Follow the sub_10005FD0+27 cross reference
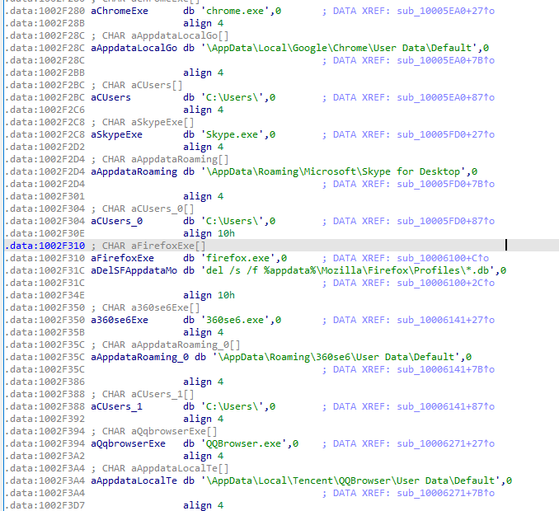559x511 pixels. (x=445, y=134)
